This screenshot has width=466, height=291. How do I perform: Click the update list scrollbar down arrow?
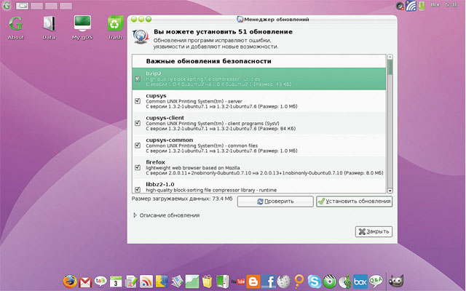[390, 191]
